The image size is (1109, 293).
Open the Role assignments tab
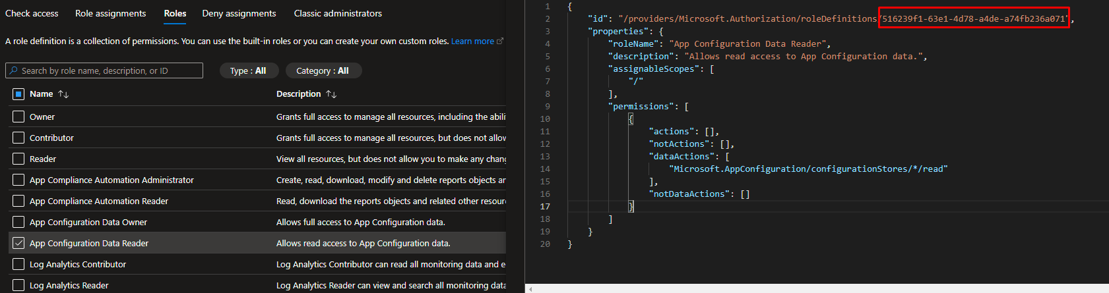point(110,13)
